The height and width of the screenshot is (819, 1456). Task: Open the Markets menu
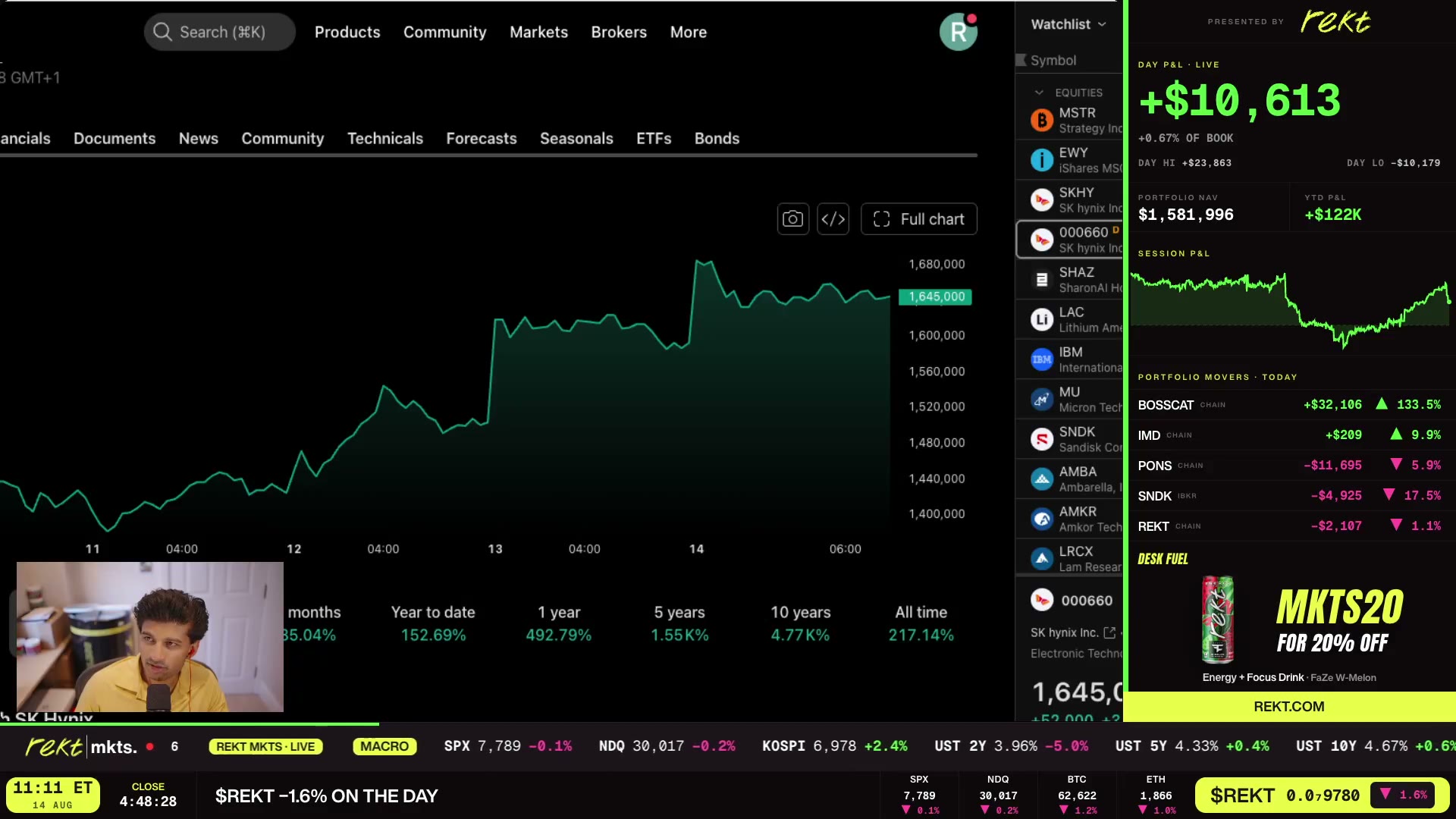pyautogui.click(x=538, y=32)
